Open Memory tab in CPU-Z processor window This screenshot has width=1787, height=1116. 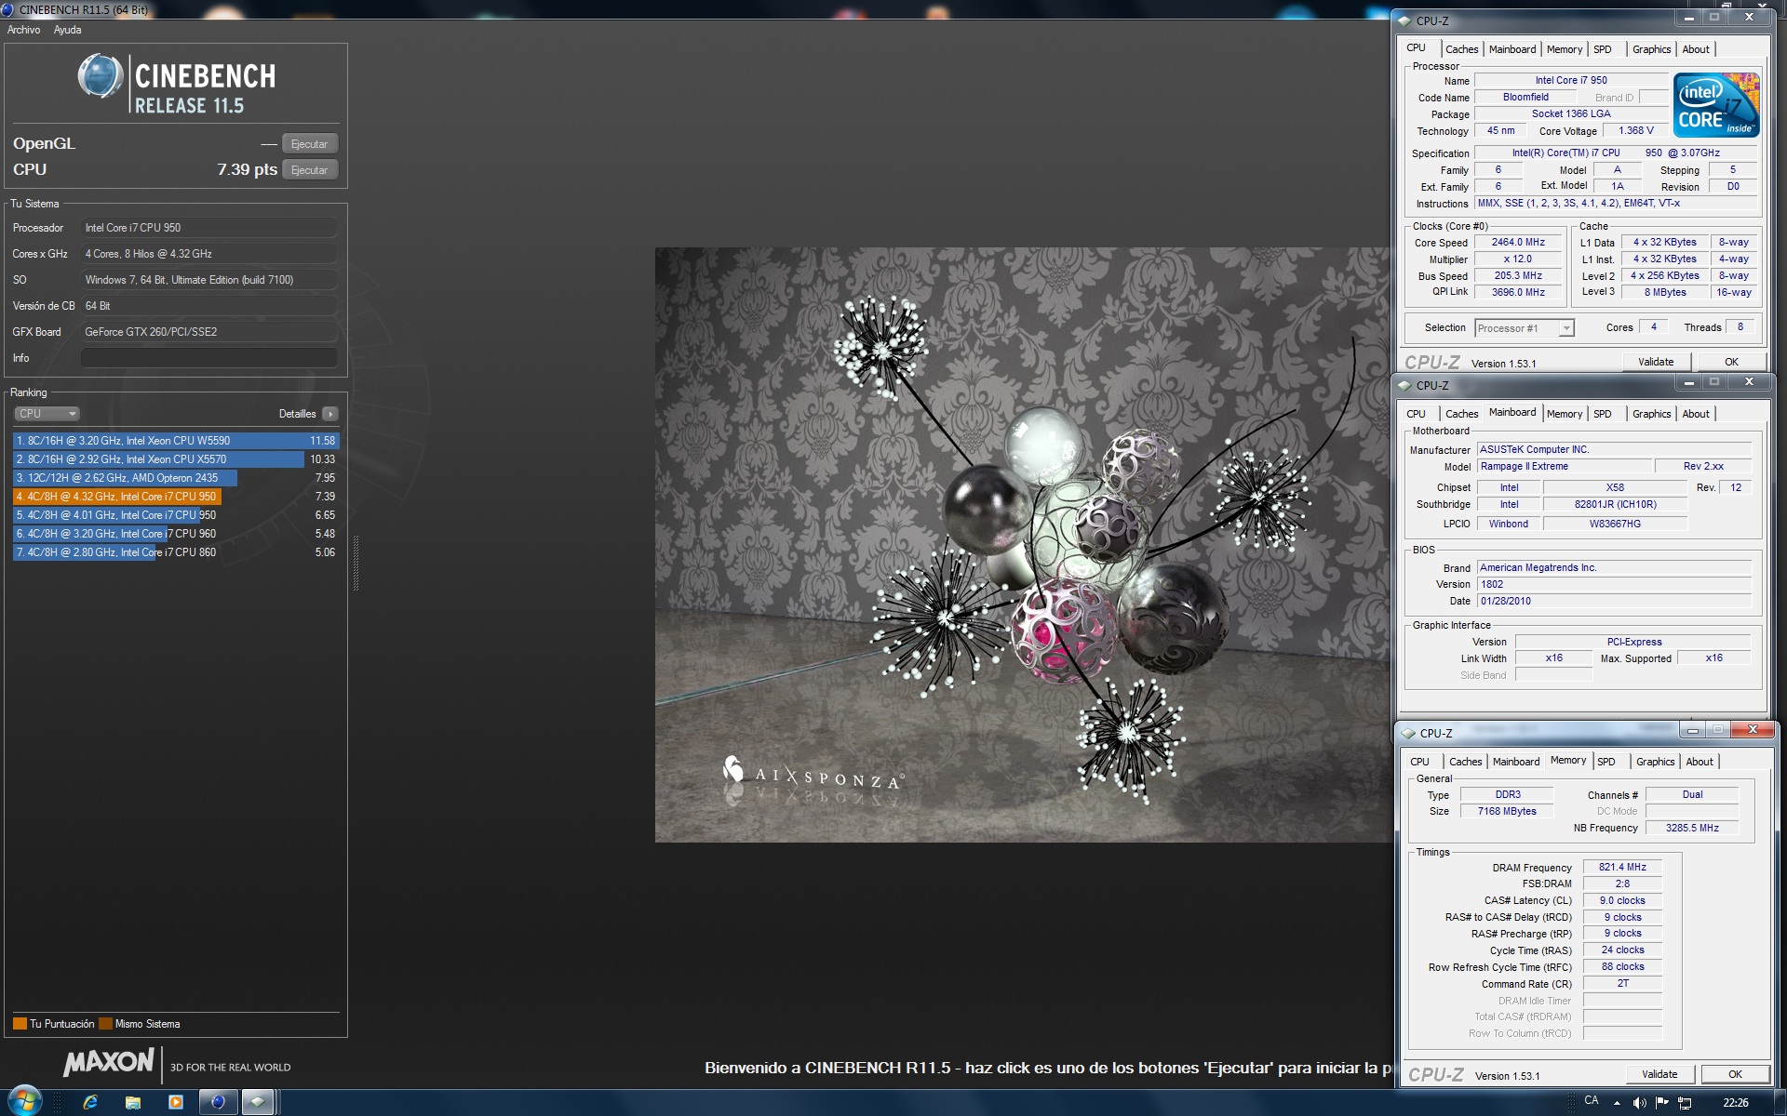[x=1565, y=49]
